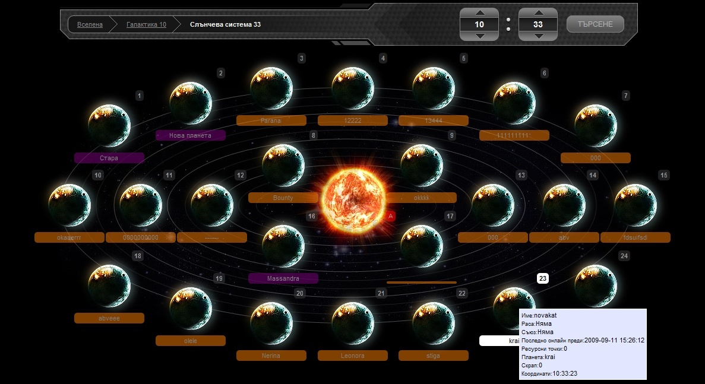Image resolution: width=705 pixels, height=384 pixels.
Task: Select the olele planet image
Action: point(191,309)
